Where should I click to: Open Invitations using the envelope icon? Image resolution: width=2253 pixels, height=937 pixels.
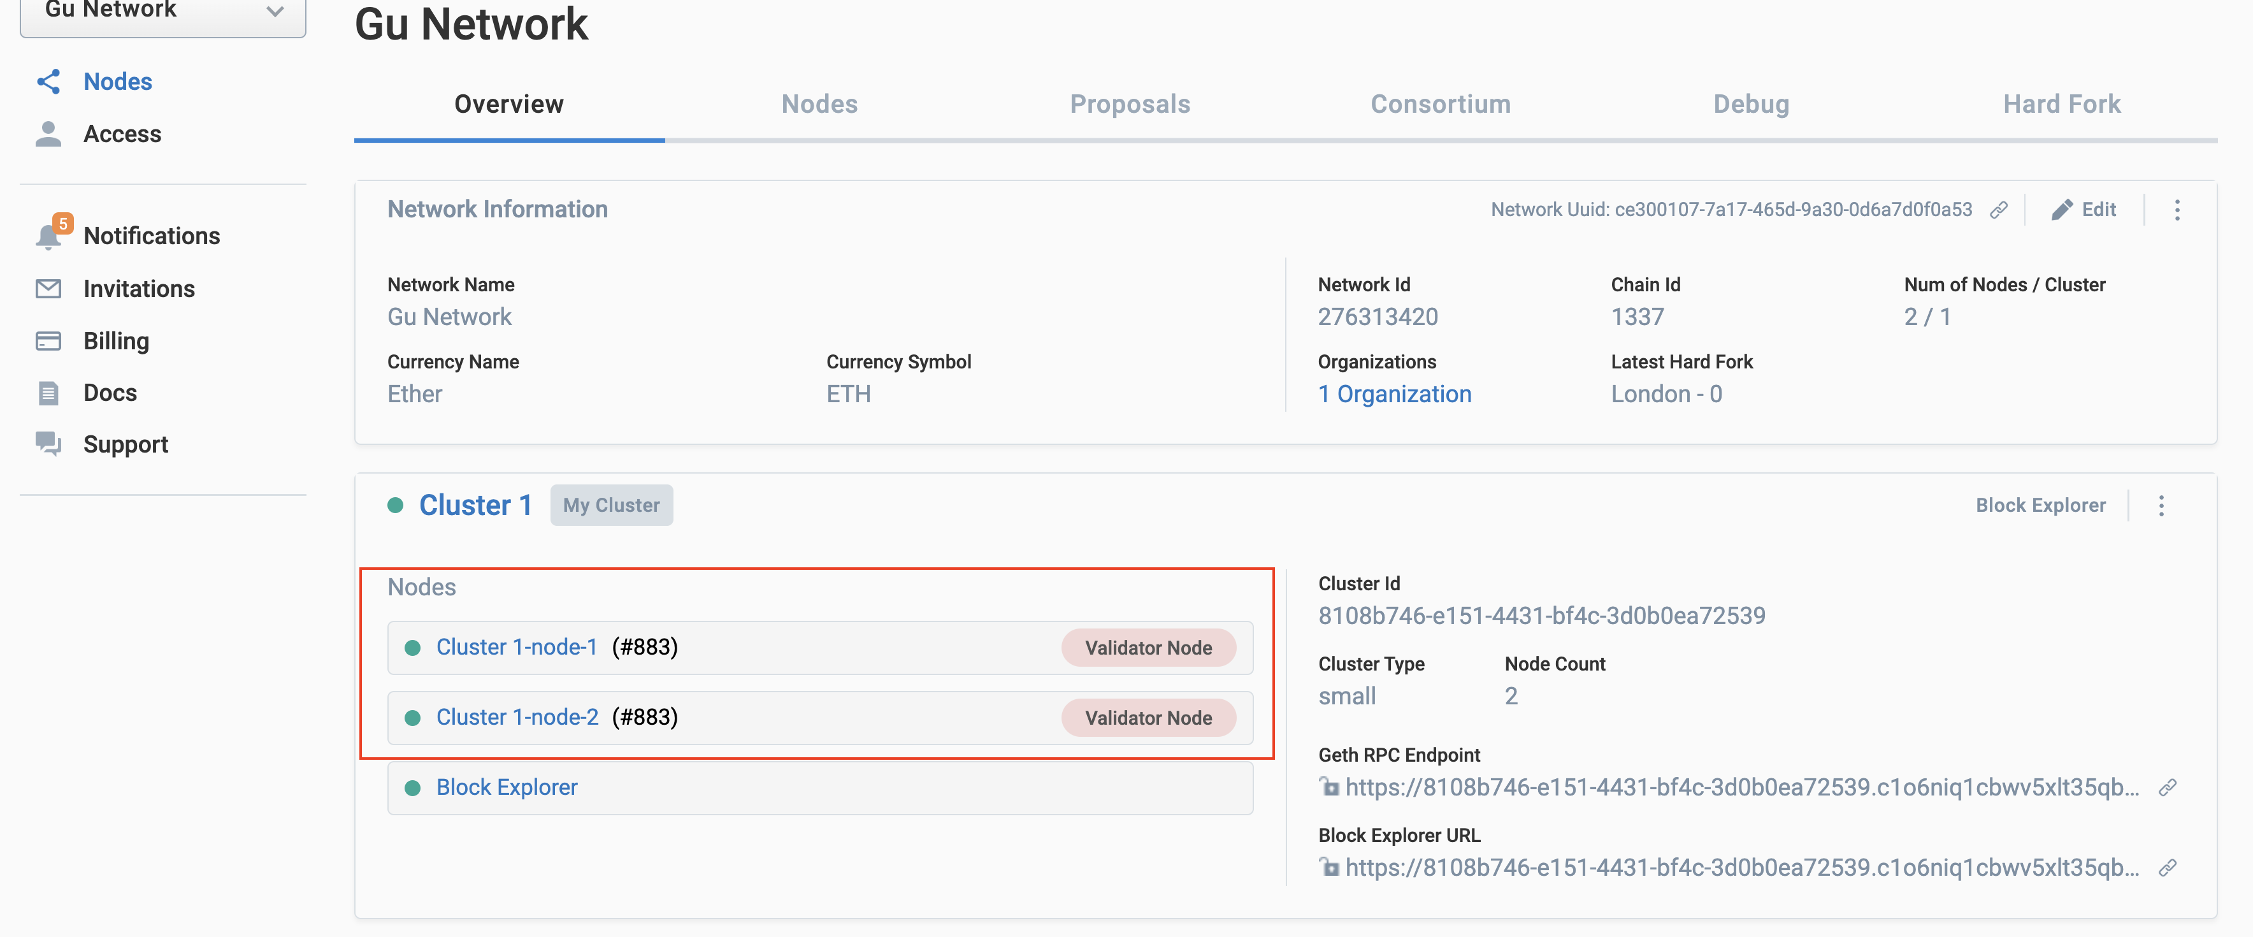[x=48, y=288]
